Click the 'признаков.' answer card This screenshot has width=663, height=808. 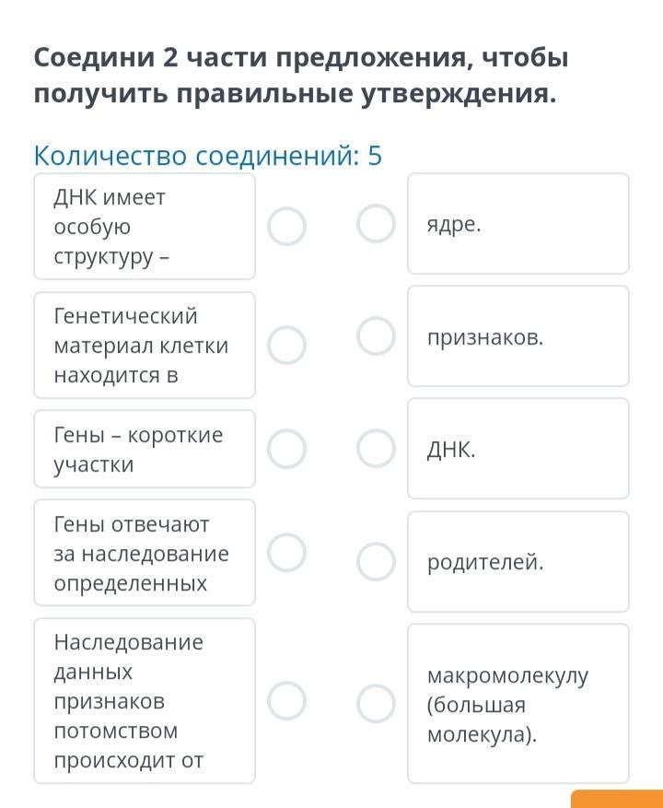point(518,336)
